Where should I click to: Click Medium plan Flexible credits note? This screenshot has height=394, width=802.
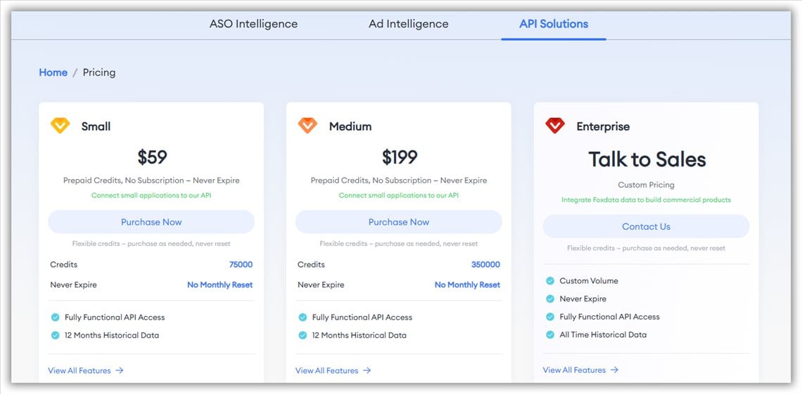[x=399, y=244]
